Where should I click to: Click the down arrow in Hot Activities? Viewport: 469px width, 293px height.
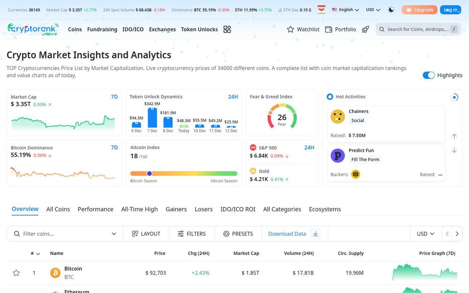(454, 150)
